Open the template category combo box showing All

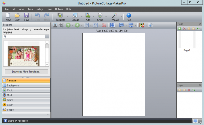click(x=26, y=37)
